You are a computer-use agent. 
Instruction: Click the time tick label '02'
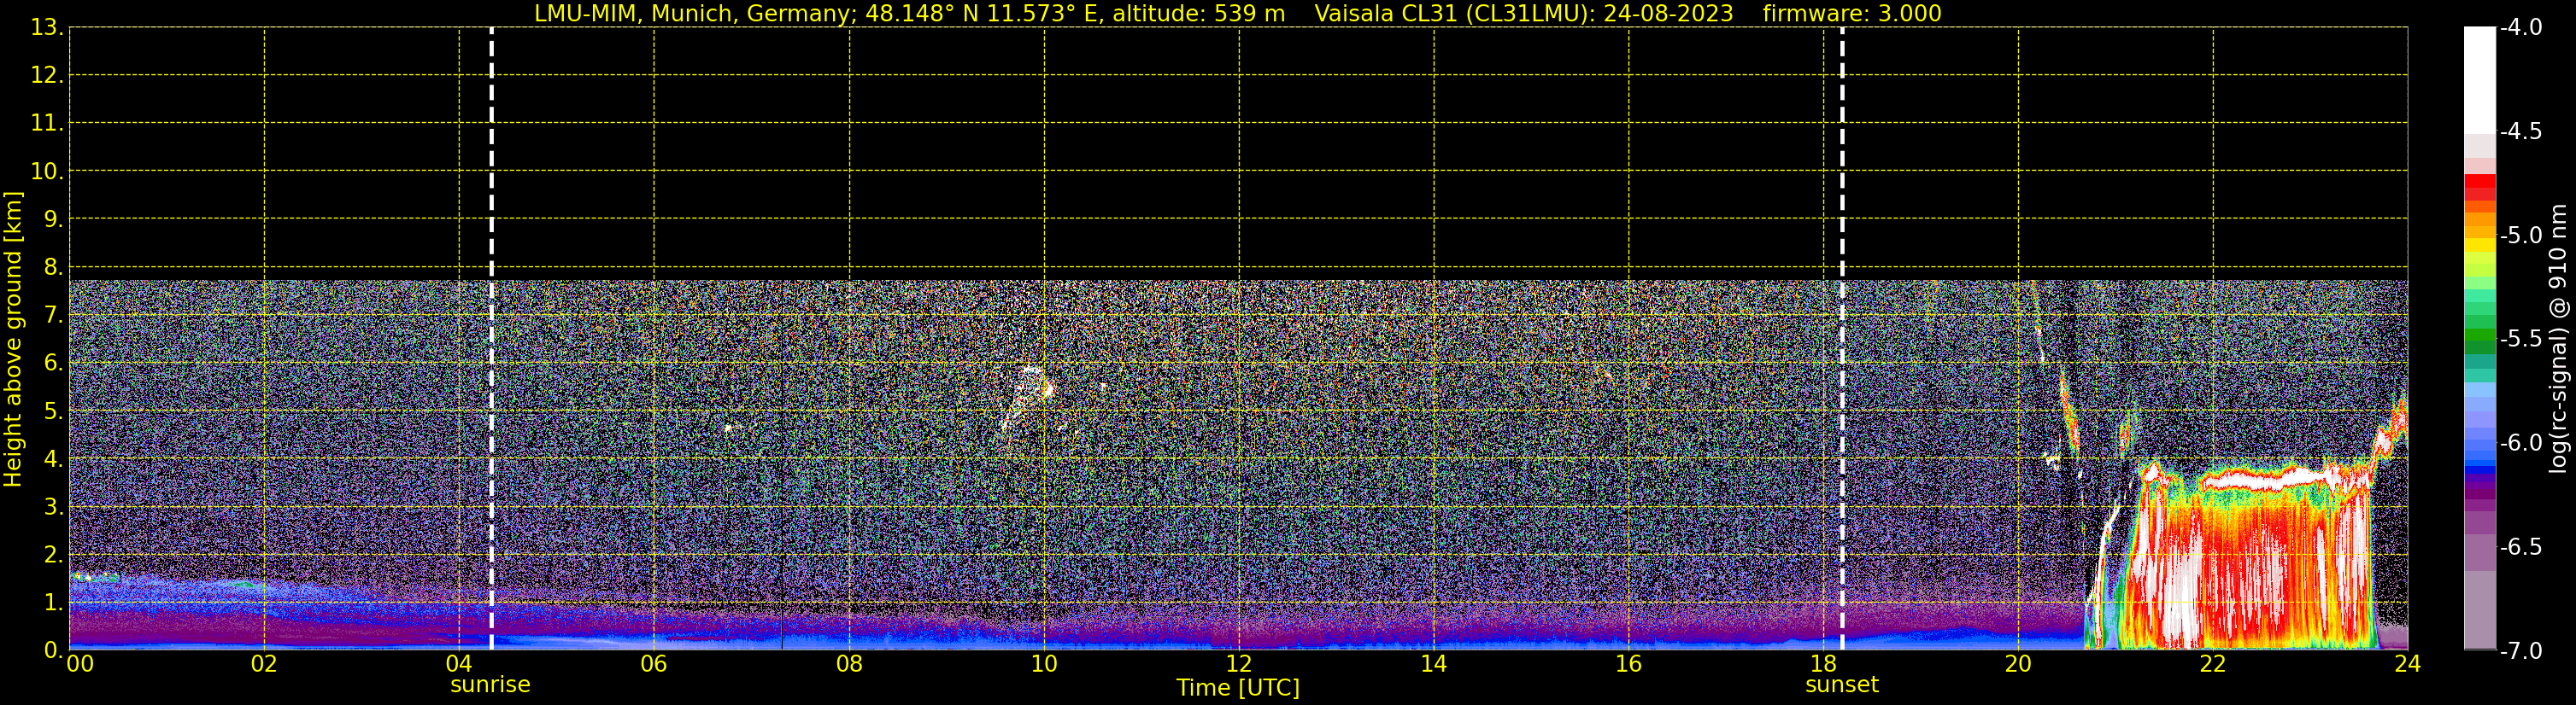264,664
